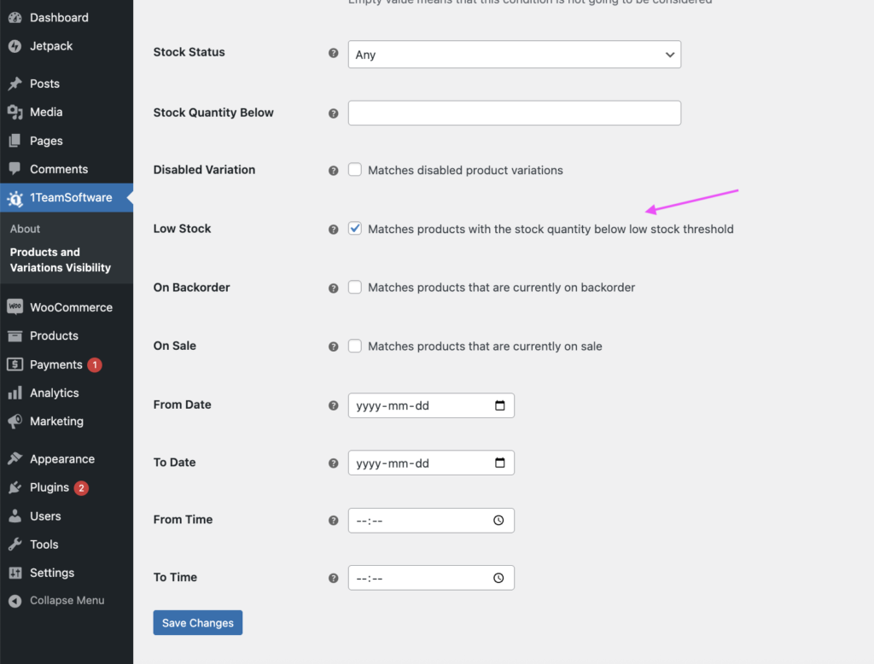The width and height of the screenshot is (874, 664).
Task: Open the About link under 1TeamSoftware
Action: [x=26, y=229]
